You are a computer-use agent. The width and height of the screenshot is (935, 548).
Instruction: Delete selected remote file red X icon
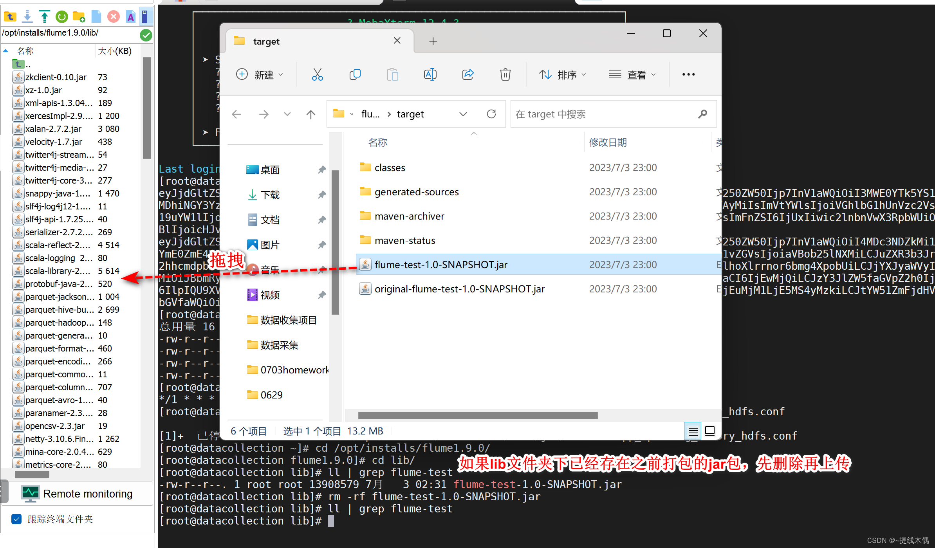pos(114,16)
